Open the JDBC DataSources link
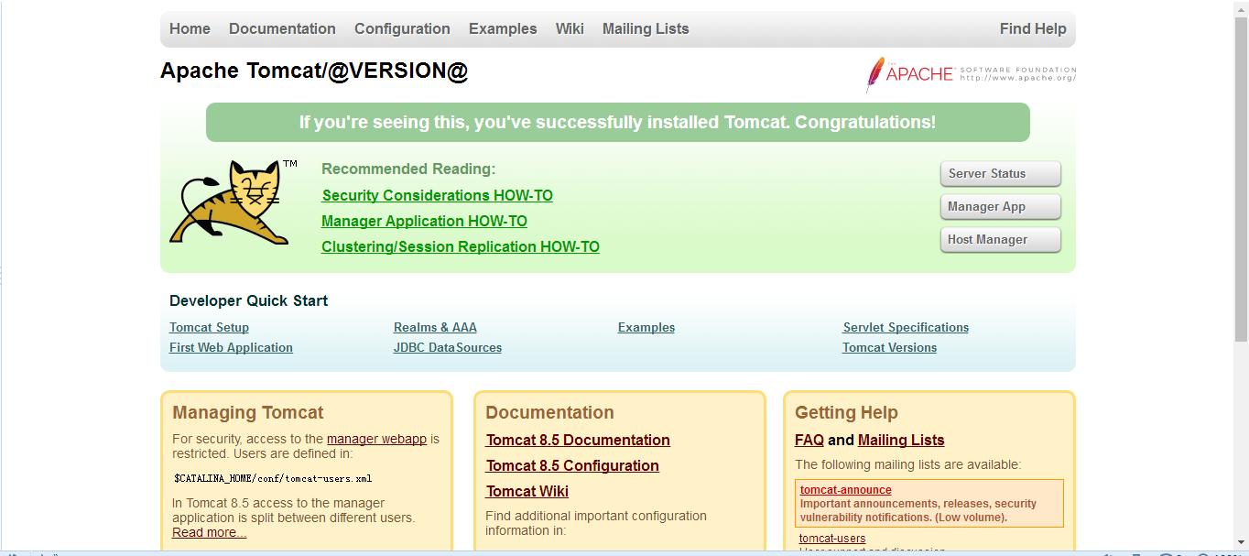Viewport: 1249px width, 556px height. (448, 347)
